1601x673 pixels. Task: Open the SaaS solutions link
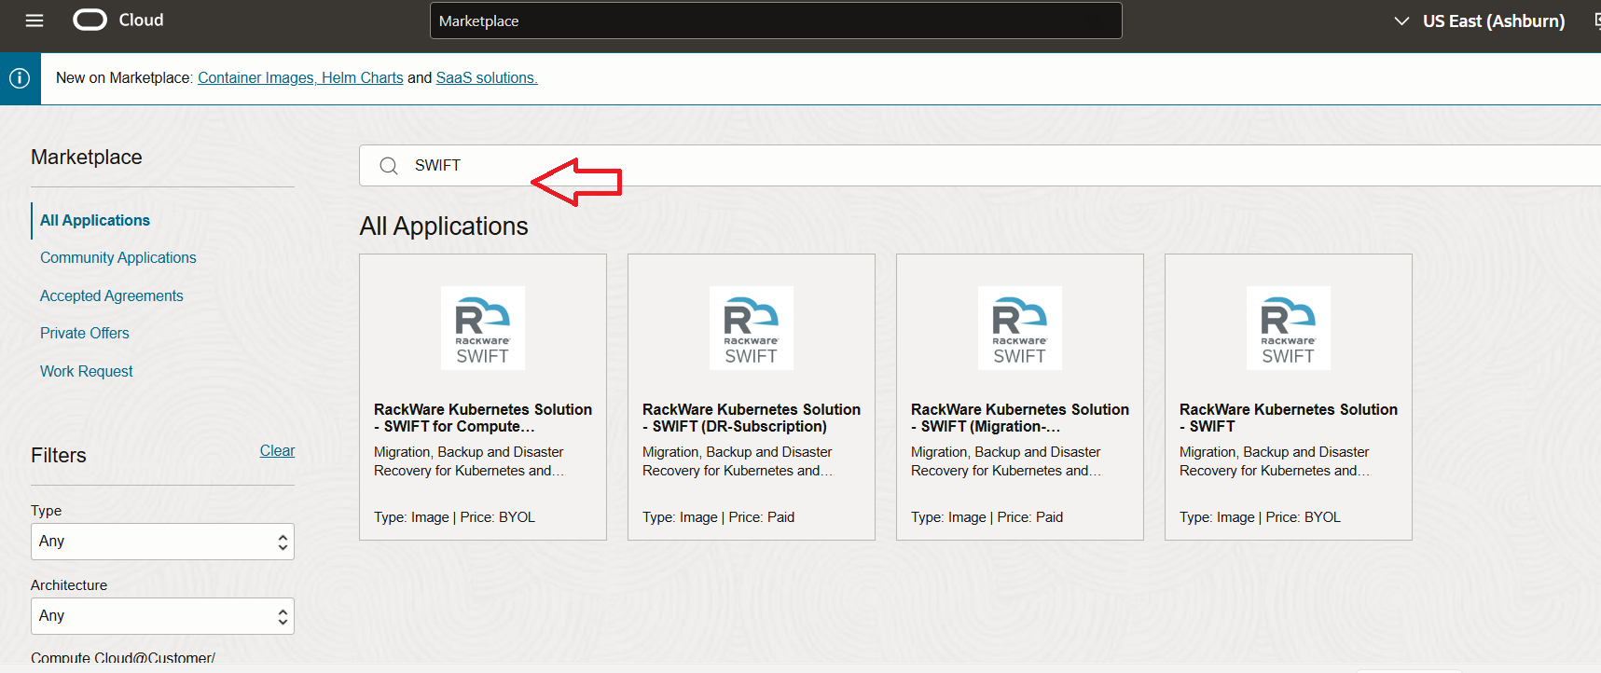pyautogui.click(x=487, y=78)
